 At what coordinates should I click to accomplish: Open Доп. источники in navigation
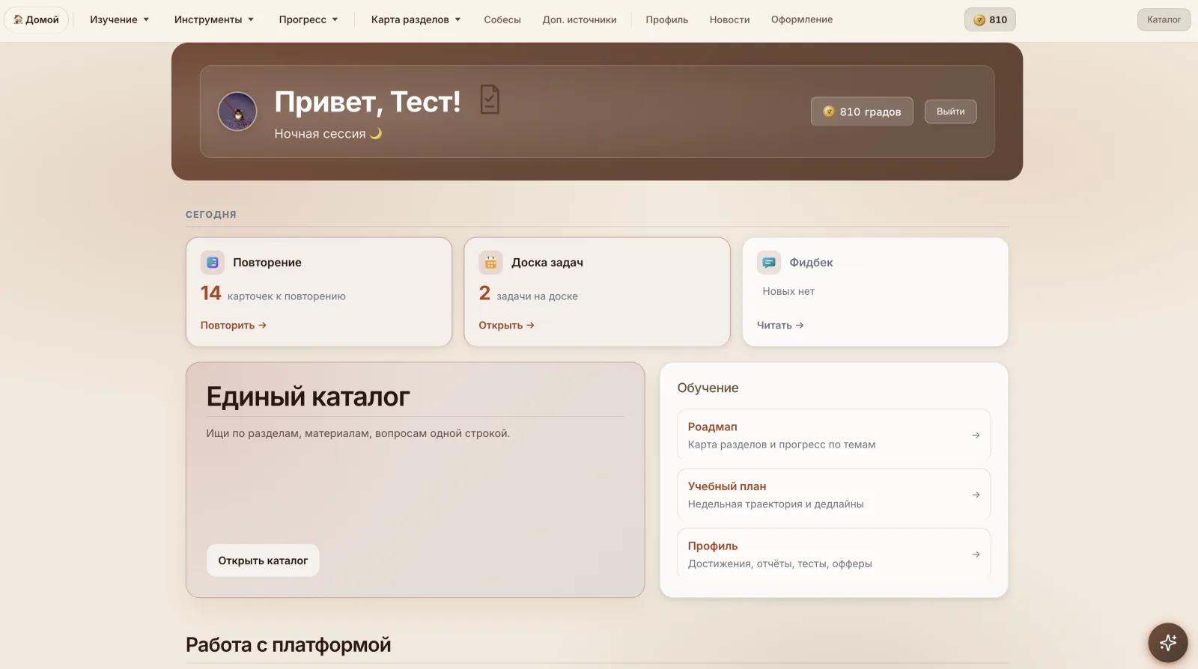(x=580, y=19)
